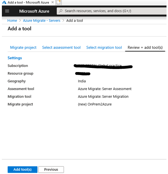This screenshot has width=168, height=174.
Task: Click the Settings heading
Action: (15, 58)
